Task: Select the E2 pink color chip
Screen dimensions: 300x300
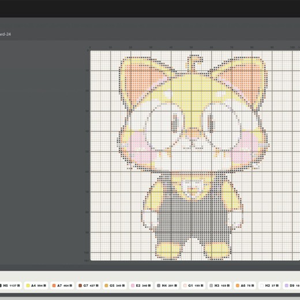Action: click(x=141, y=286)
